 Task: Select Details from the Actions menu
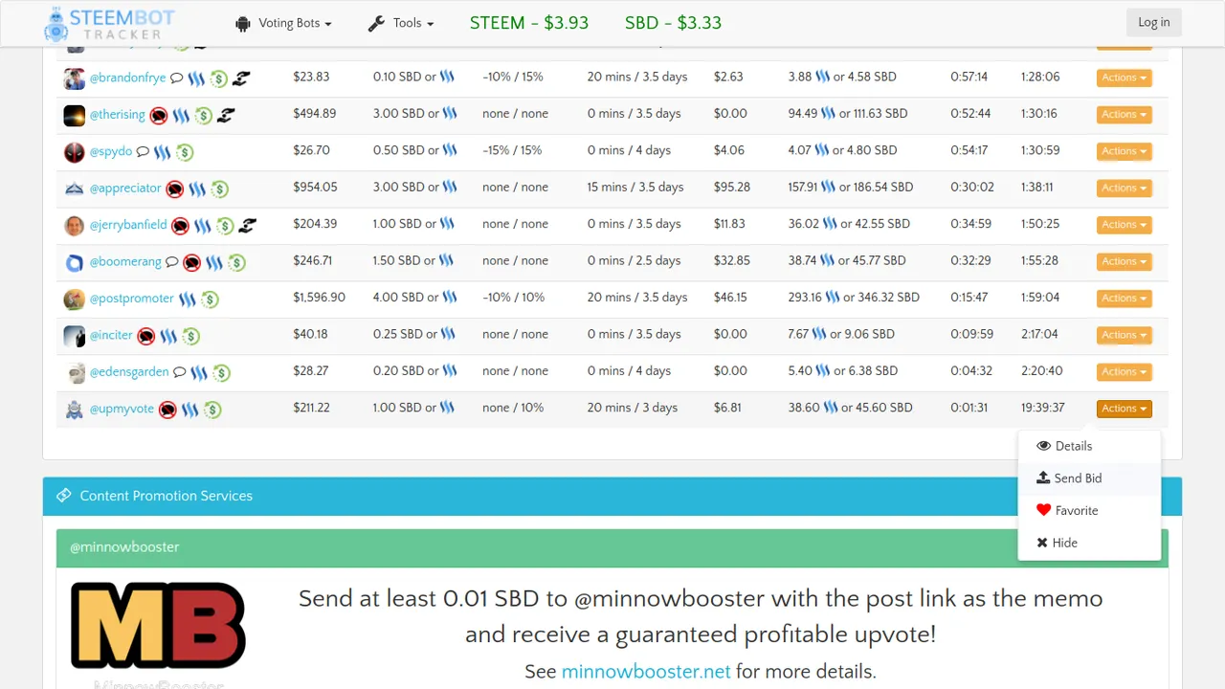point(1089,446)
